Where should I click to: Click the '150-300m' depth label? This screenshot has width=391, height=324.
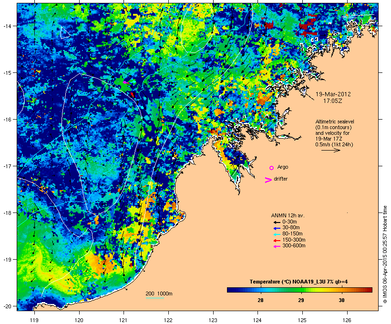[294, 240]
